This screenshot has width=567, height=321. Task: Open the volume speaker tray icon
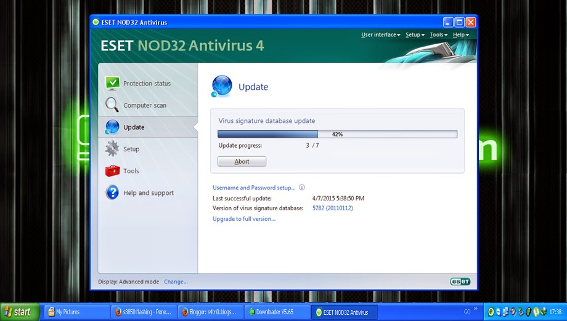click(513, 312)
